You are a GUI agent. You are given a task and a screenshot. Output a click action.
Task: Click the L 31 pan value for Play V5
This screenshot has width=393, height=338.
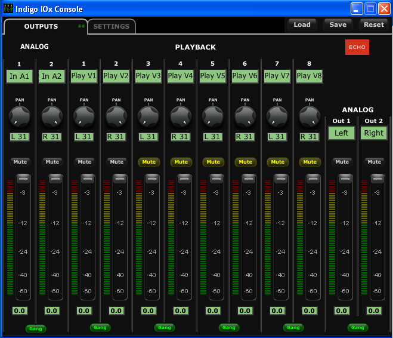pyautogui.click(x=213, y=137)
